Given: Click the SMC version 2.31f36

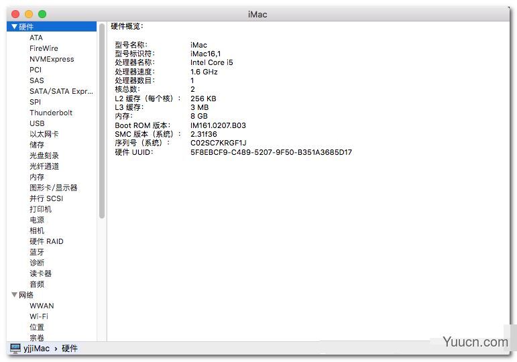Looking at the screenshot, I should (x=203, y=134).
